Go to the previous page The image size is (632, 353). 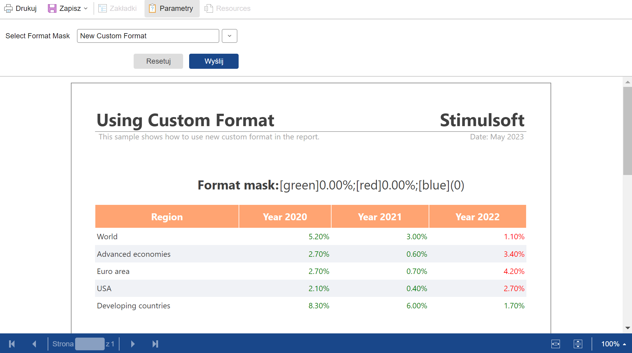tap(34, 344)
